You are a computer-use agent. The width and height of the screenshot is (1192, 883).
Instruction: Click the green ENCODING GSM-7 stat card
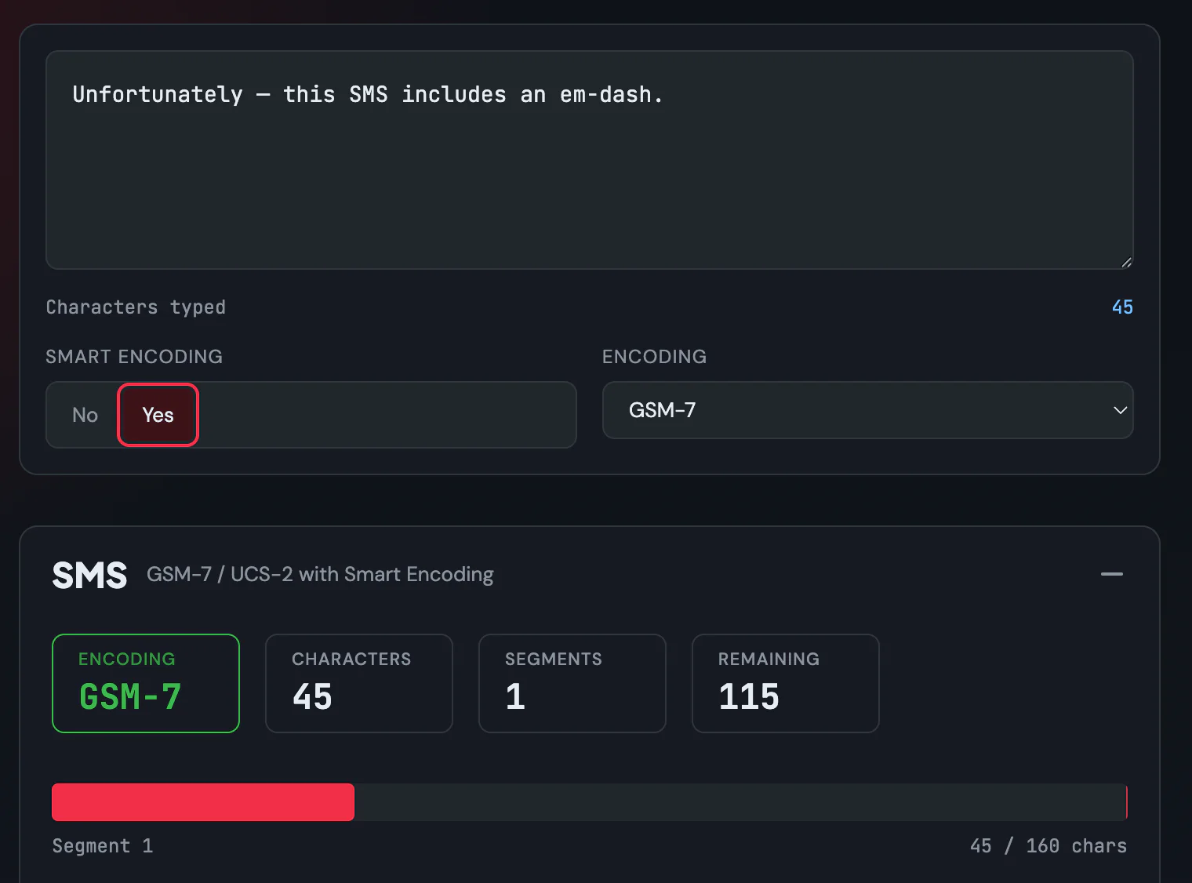point(146,683)
